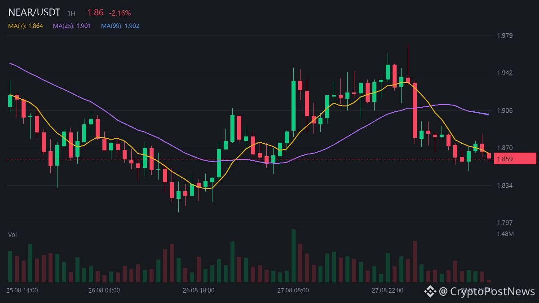Click the MA(7) 1.864 indicator label
This screenshot has width=539, height=303.
tap(26, 26)
